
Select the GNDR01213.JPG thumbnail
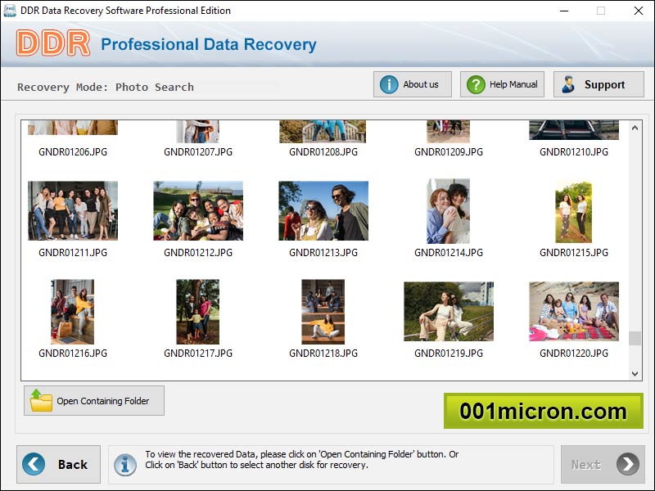323,210
